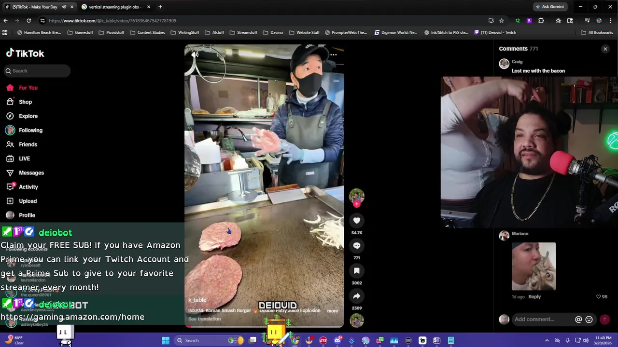This screenshot has height=347, width=618.
Task: Close the Comments panel
Action: pos(605,49)
